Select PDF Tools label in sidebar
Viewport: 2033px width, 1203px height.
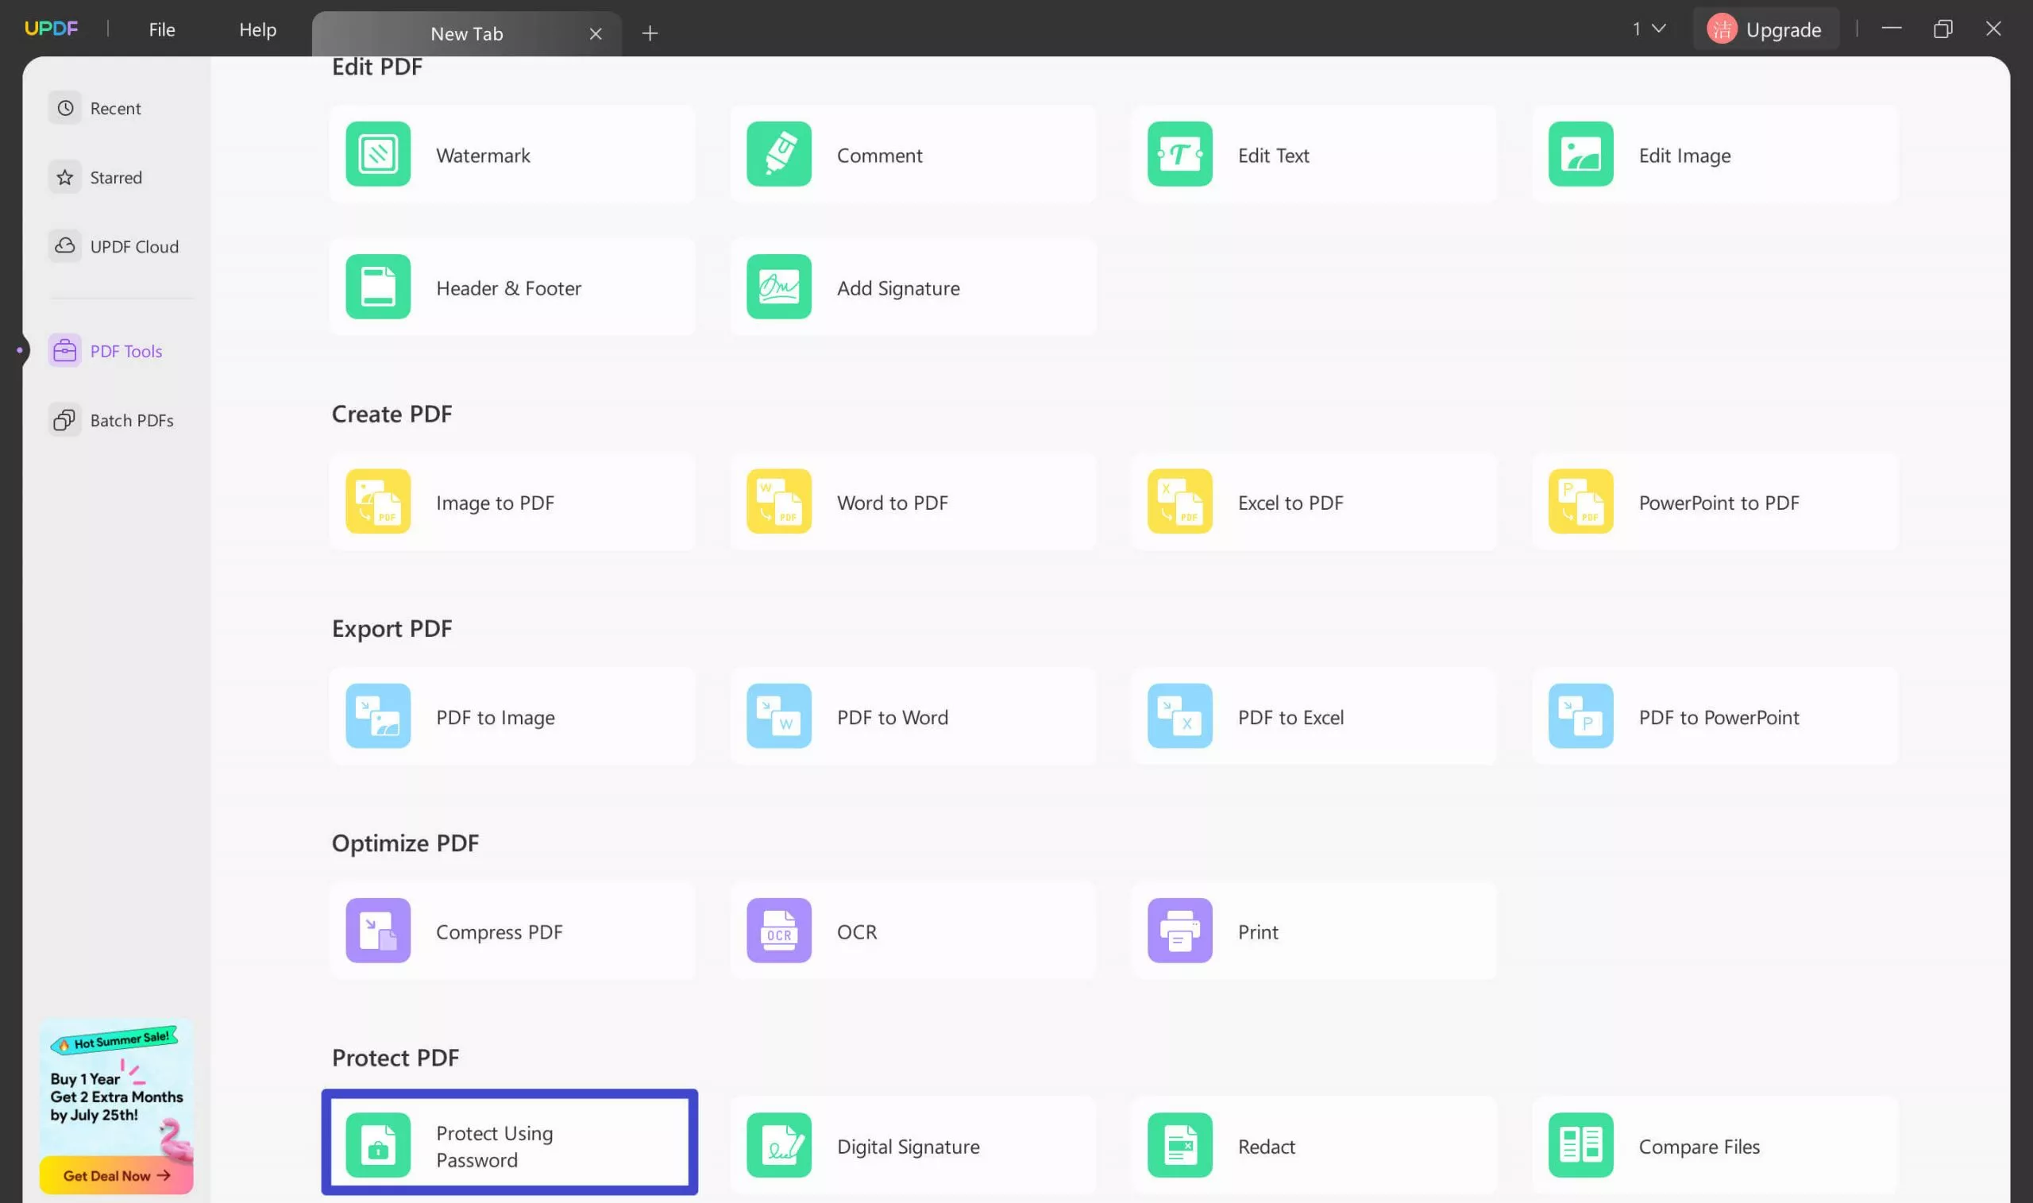126,351
